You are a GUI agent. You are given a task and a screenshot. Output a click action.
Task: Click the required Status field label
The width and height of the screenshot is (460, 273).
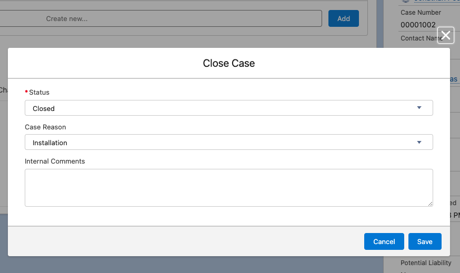point(39,93)
